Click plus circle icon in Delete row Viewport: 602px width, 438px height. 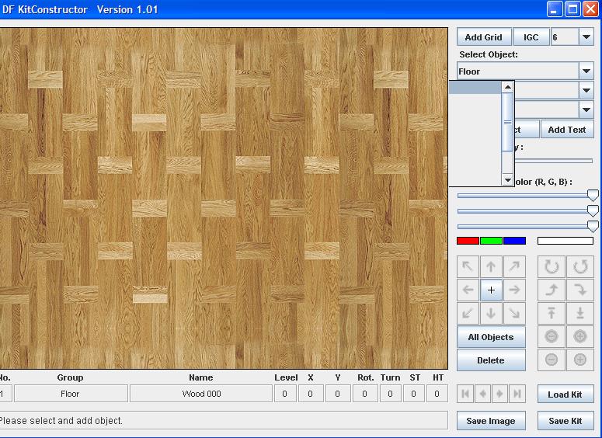(580, 360)
